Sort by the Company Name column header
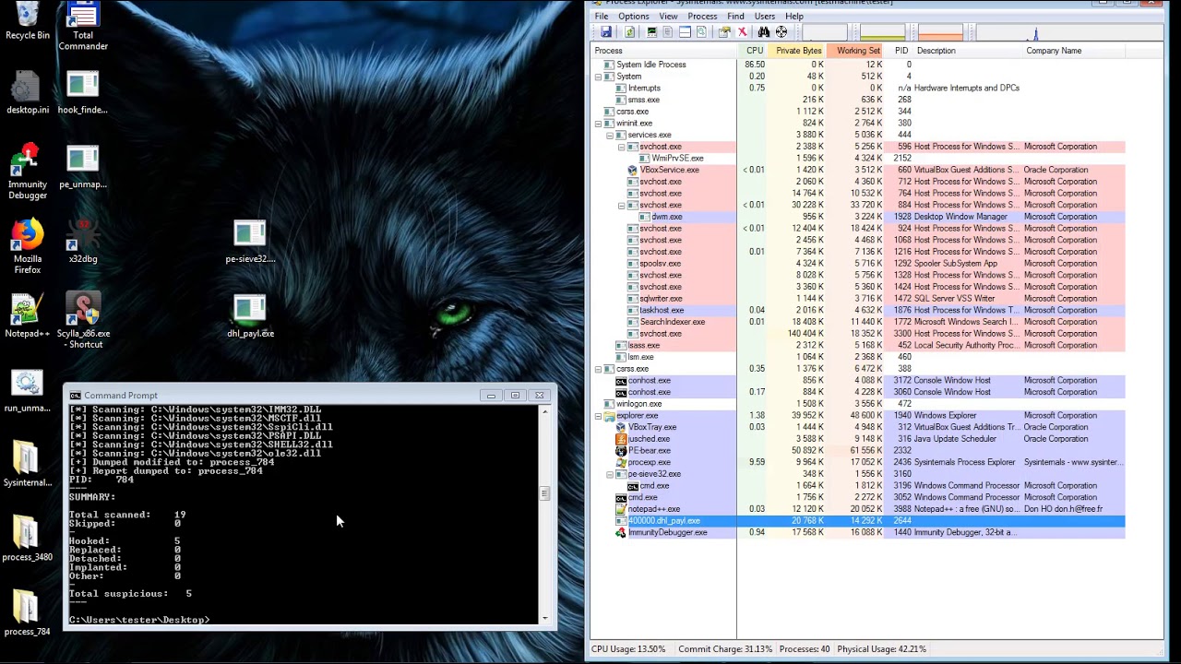The height and width of the screenshot is (664, 1181). point(1074,51)
